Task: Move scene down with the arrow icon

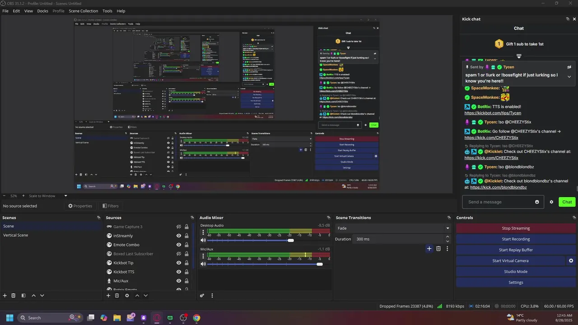Action: coord(42,296)
